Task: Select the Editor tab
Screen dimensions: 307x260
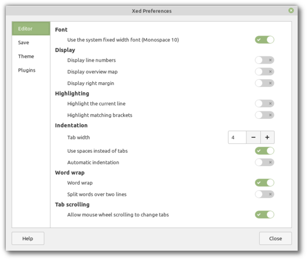Action: pyautogui.click(x=31, y=29)
